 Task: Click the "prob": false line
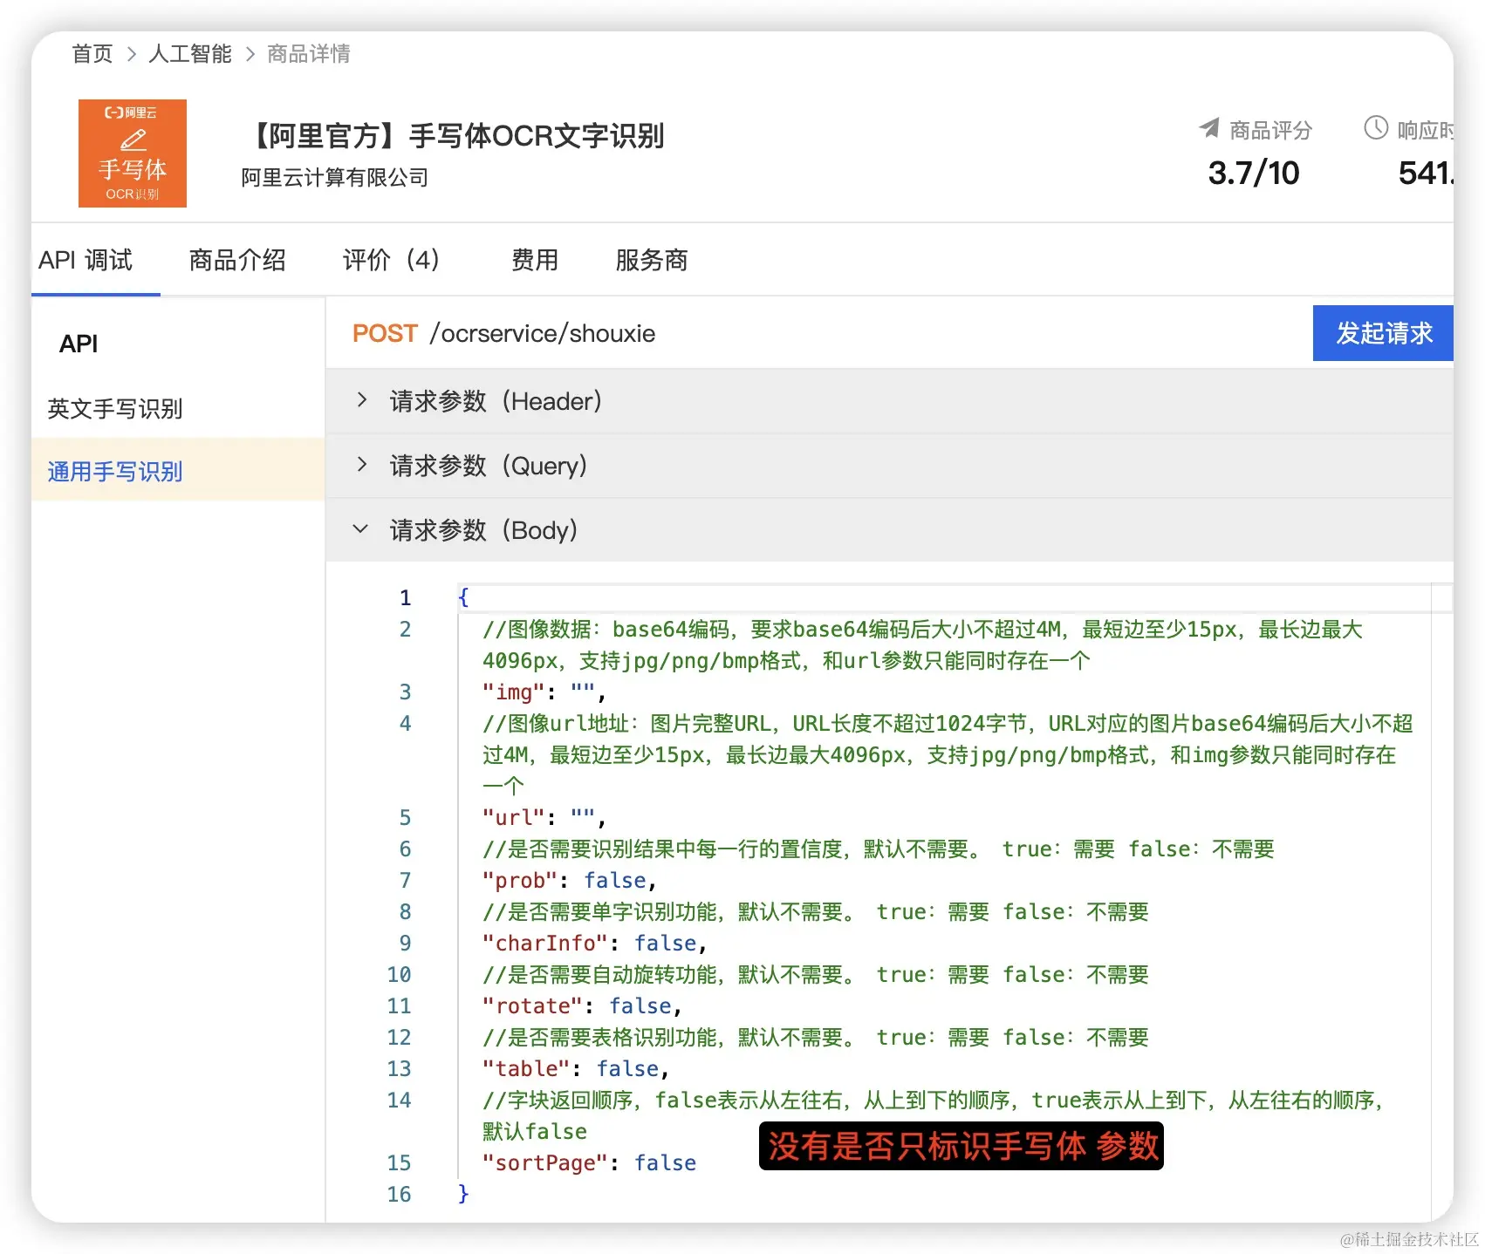[x=569, y=880]
